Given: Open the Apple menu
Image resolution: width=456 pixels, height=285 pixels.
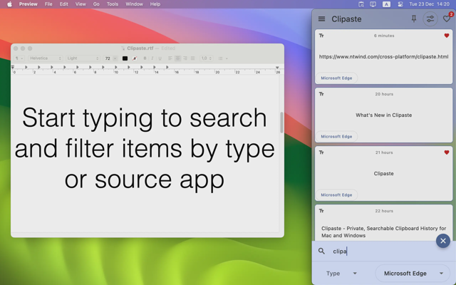Looking at the screenshot, I should [x=9, y=4].
